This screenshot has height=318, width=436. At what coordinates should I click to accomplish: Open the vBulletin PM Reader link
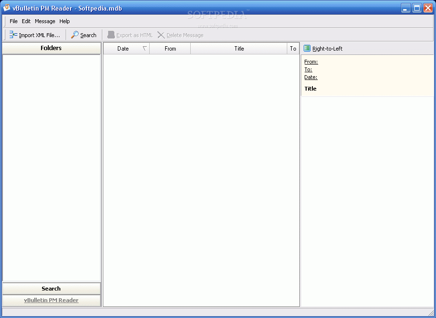51,300
